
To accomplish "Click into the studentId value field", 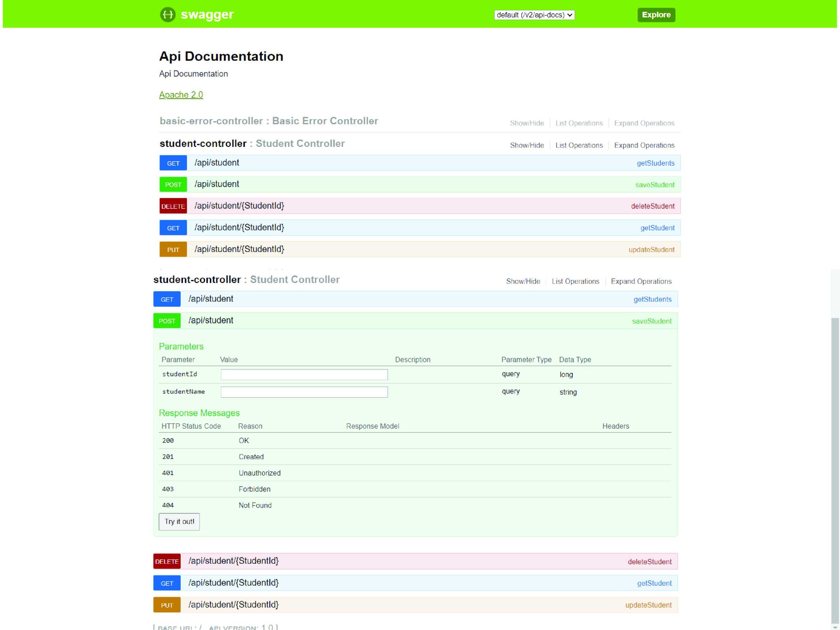I will (x=304, y=374).
